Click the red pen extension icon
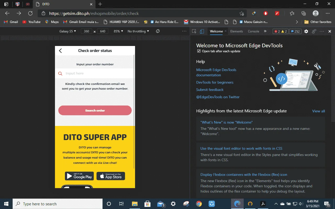Viewport: 335px width, 209px height. click(x=277, y=13)
